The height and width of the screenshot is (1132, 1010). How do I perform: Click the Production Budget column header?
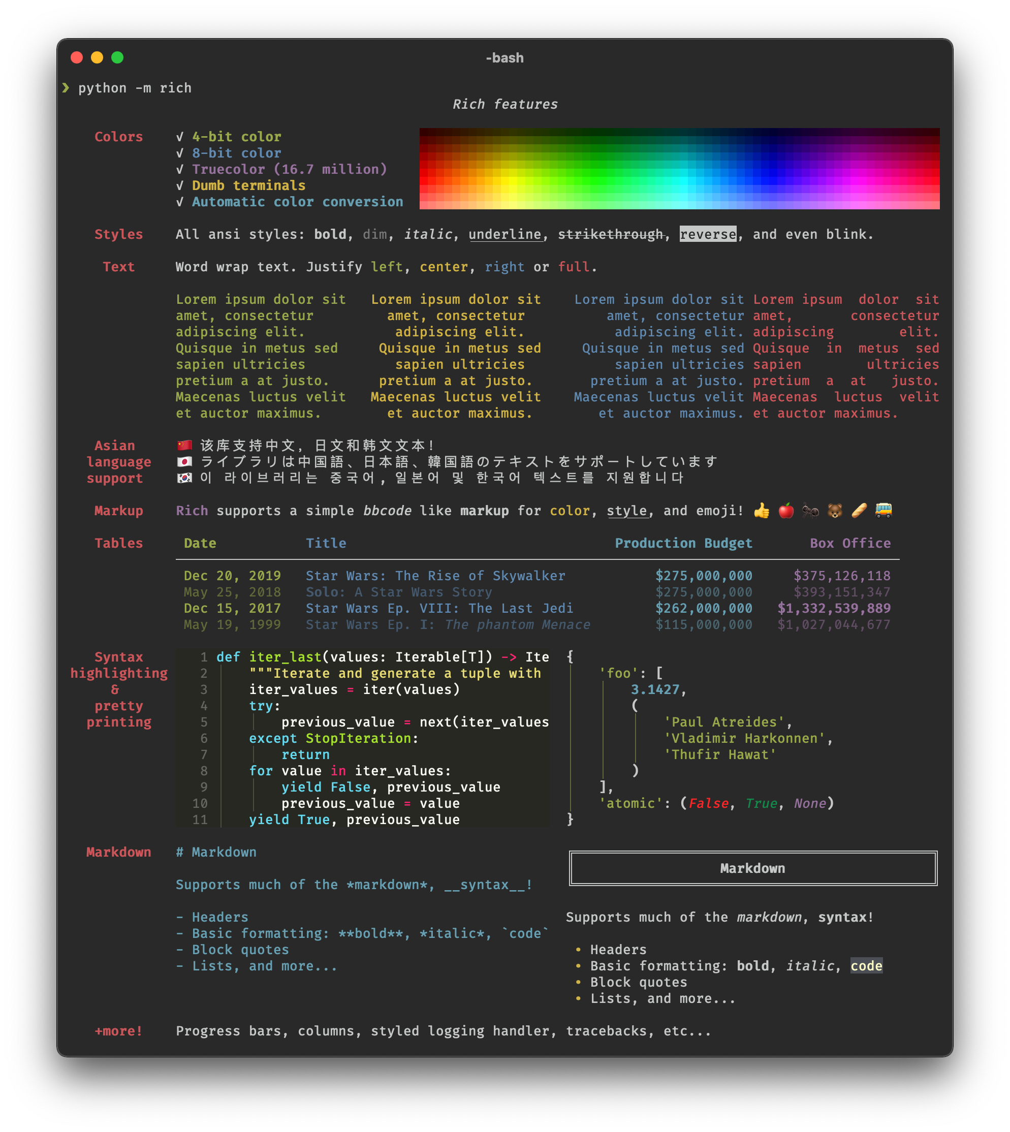[683, 543]
